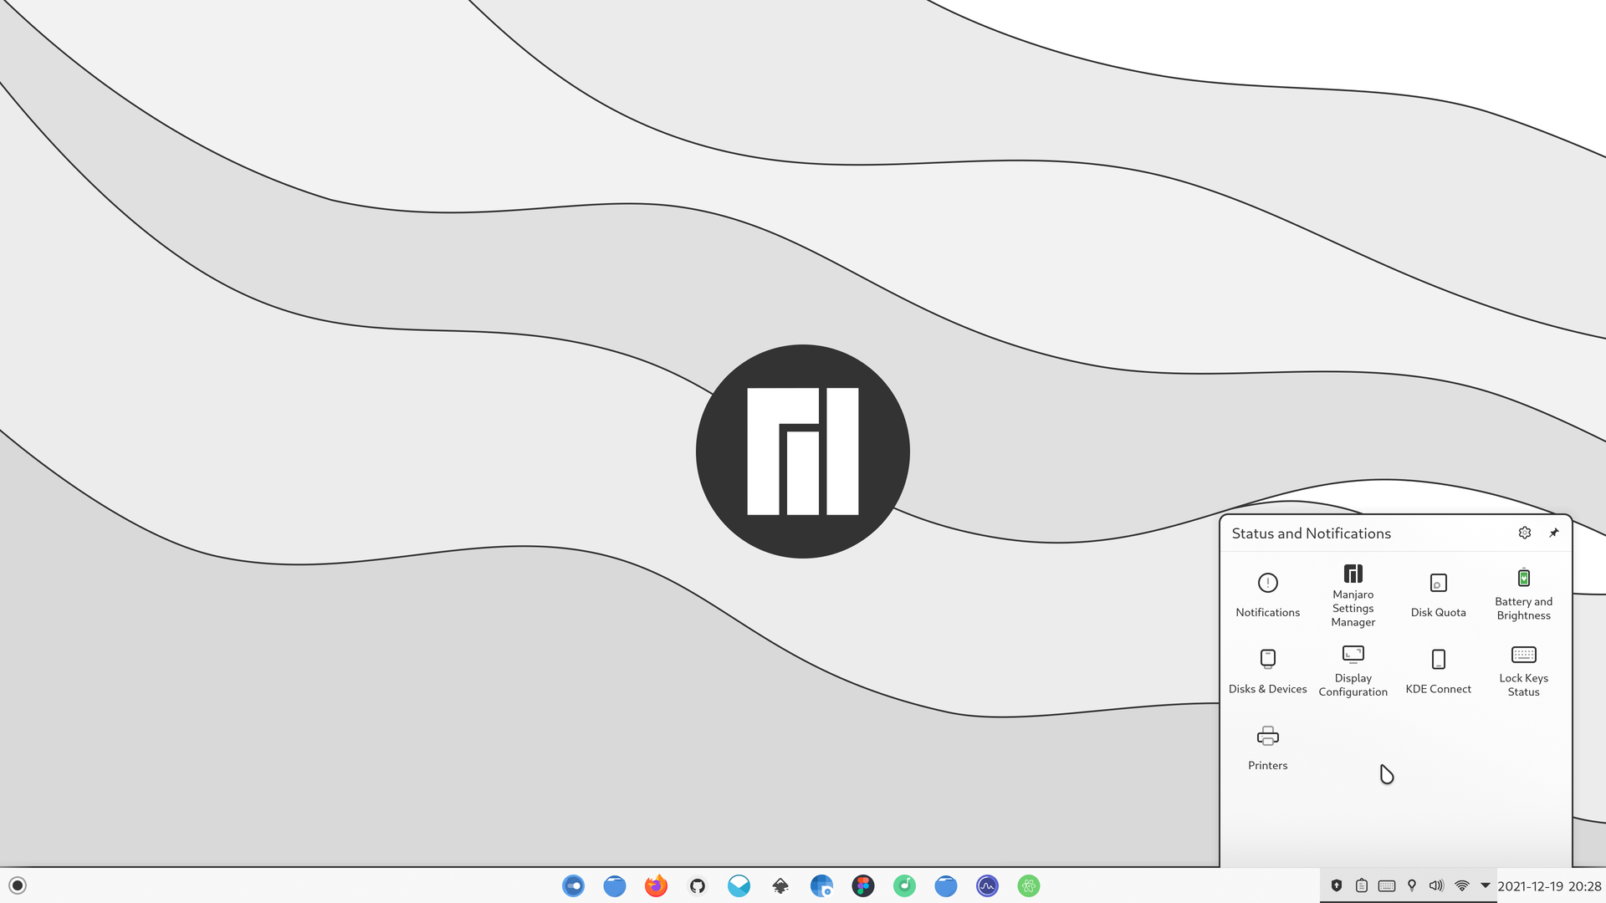Click the 'Status and Notifications' popup title
Screen dimensions: 1606x903
click(1311, 533)
